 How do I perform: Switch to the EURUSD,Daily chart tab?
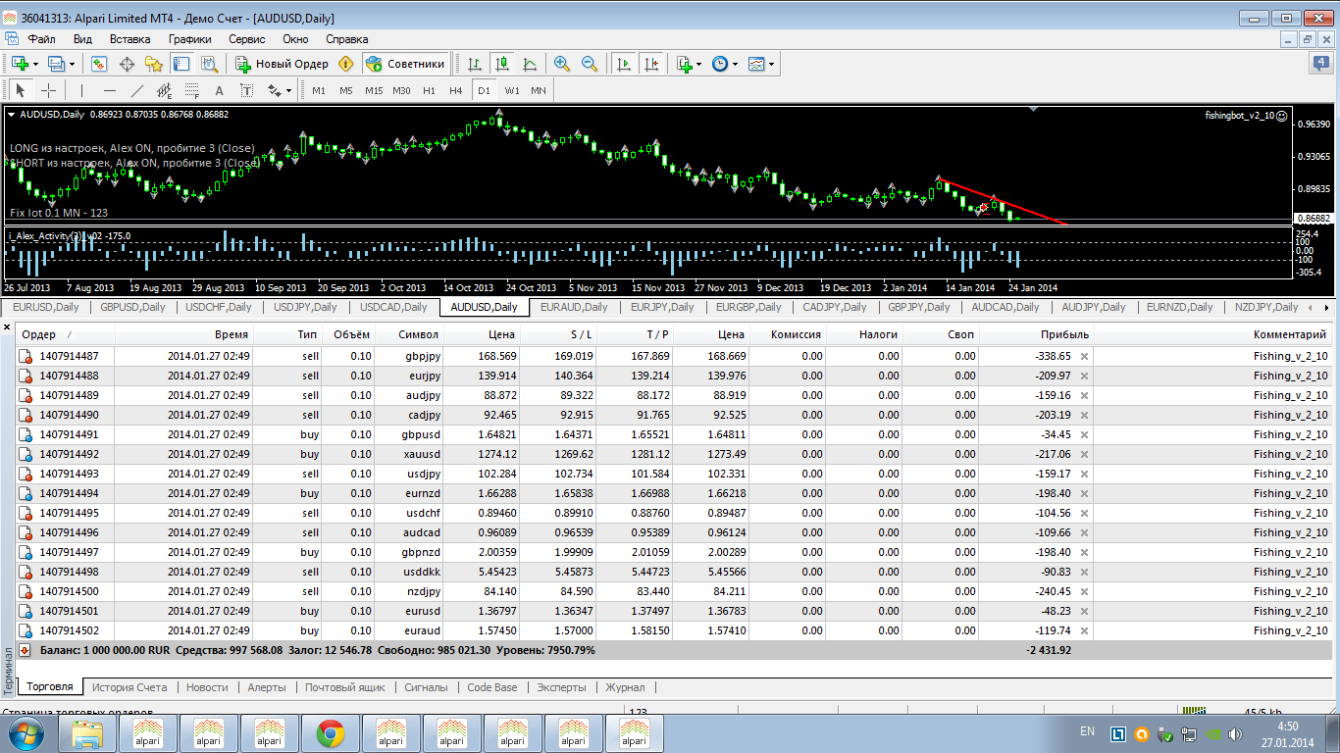(45, 307)
